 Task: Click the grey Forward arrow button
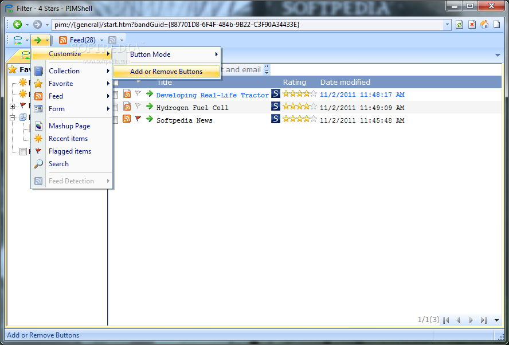38,24
